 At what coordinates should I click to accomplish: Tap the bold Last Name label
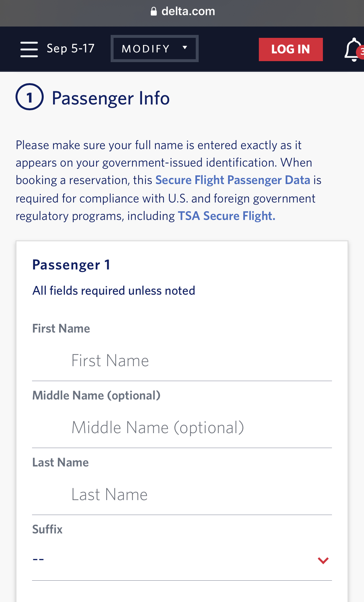point(61,463)
